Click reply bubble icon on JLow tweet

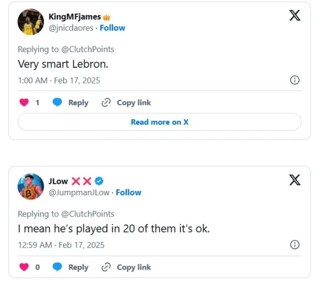pyautogui.click(x=57, y=267)
